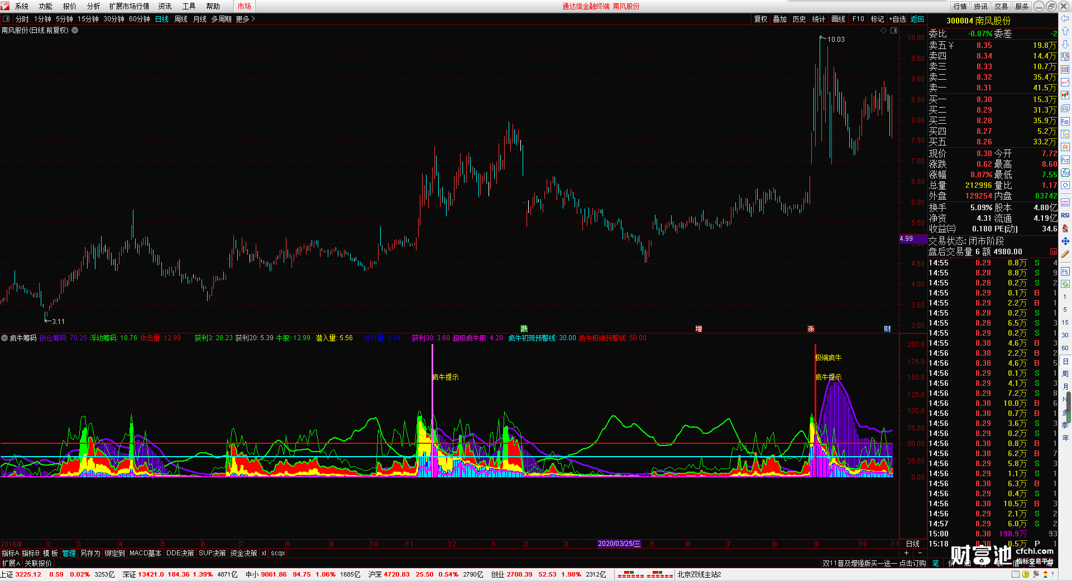This screenshot has height=581, width=1072.
Task: Click the green 跌 event marker under chart
Action: (x=524, y=329)
